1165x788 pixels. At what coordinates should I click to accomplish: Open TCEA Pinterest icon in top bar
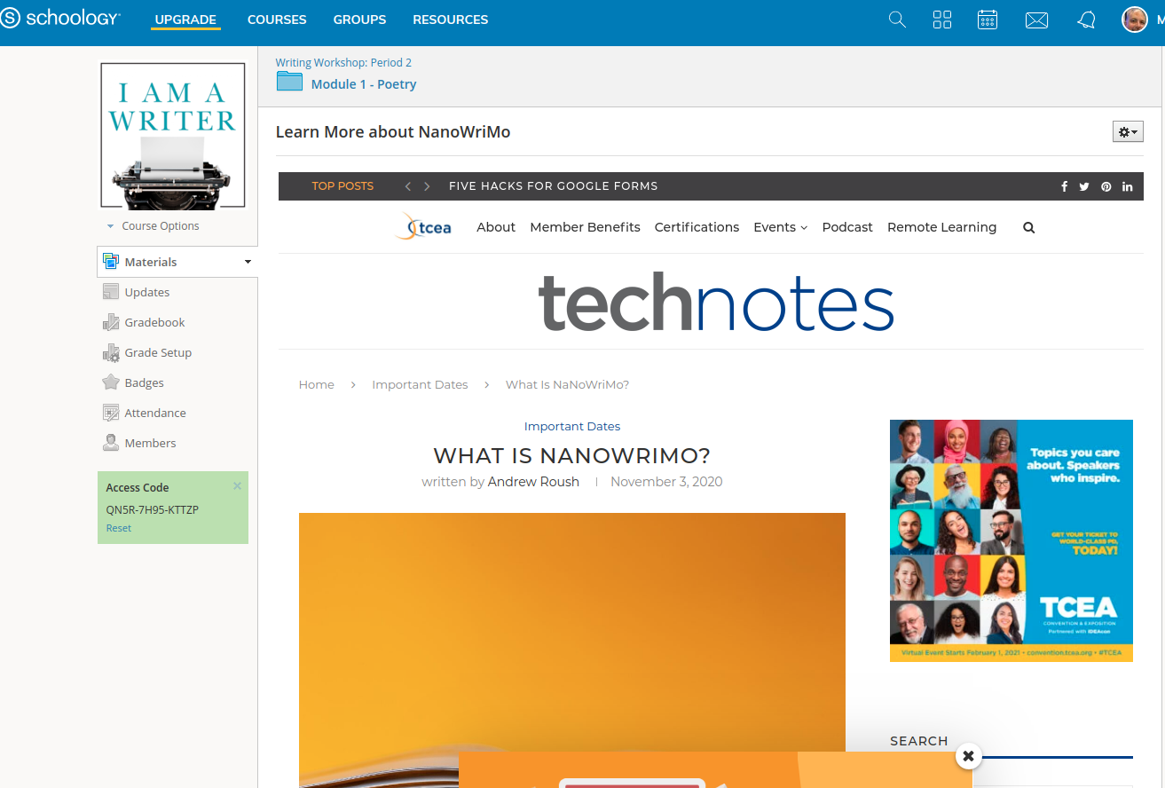tap(1106, 186)
